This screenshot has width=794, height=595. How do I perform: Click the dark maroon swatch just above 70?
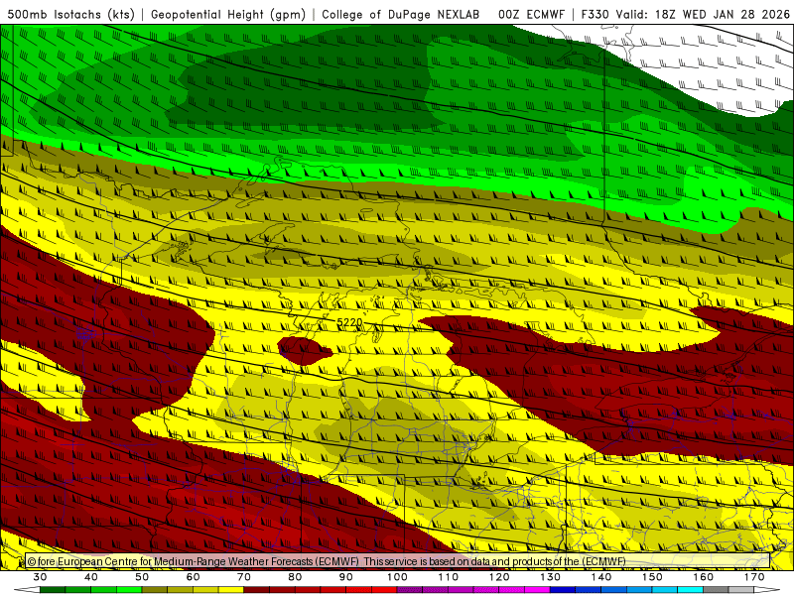tap(257, 590)
